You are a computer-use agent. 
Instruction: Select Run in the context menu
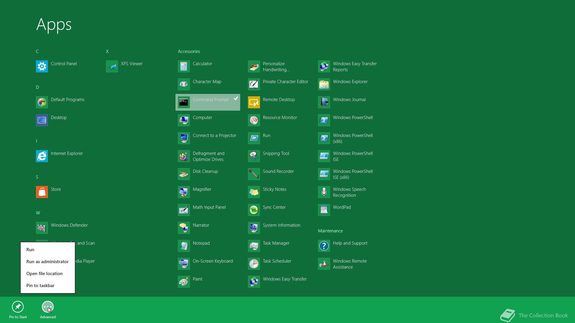30,250
